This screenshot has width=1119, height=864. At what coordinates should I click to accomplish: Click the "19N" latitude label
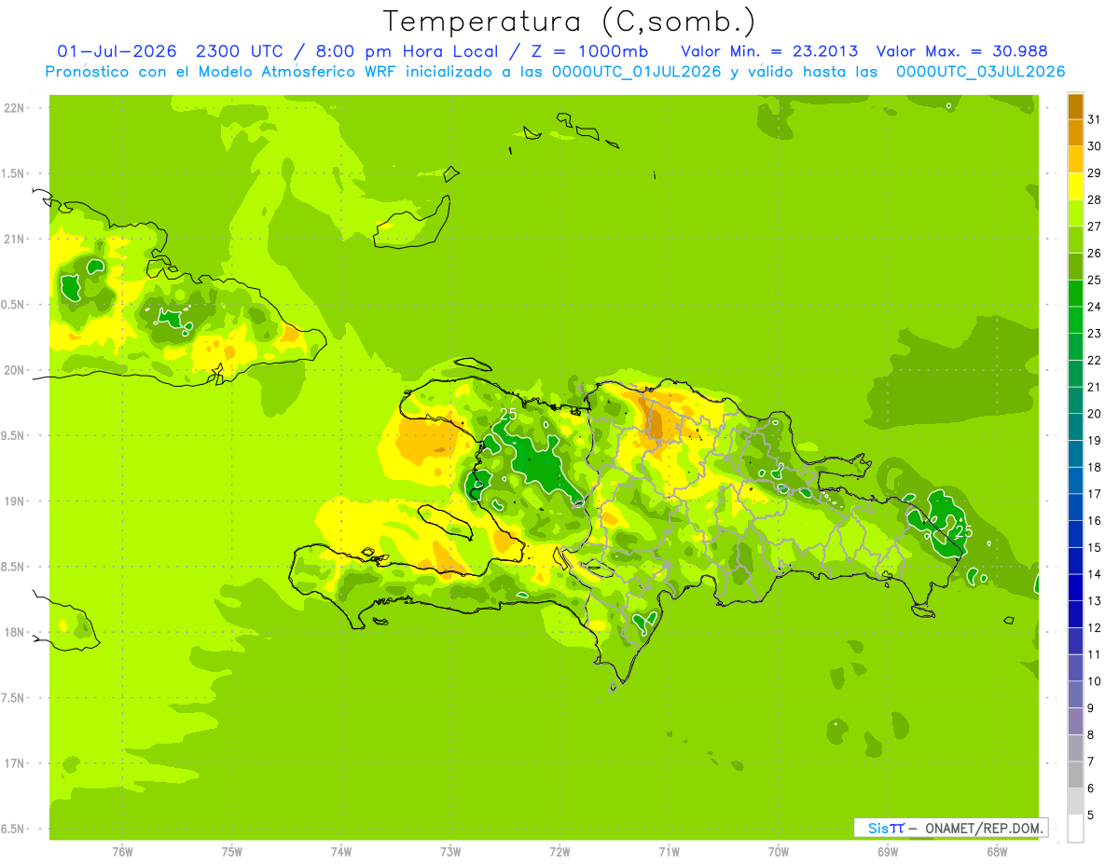(x=14, y=501)
